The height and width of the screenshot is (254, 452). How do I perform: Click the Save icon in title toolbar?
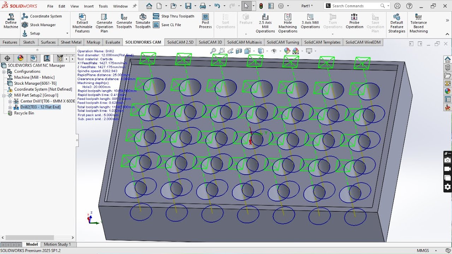tap(188, 6)
